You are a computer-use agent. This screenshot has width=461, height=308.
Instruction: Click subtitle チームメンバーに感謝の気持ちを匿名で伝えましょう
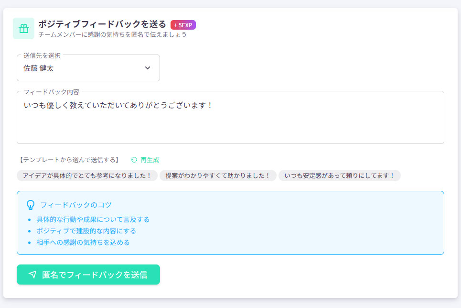[x=113, y=35]
